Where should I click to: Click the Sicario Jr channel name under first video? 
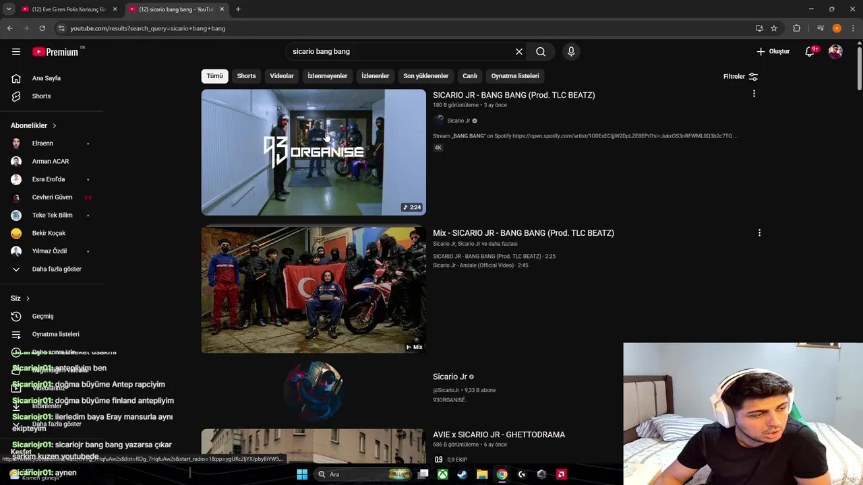pos(458,121)
